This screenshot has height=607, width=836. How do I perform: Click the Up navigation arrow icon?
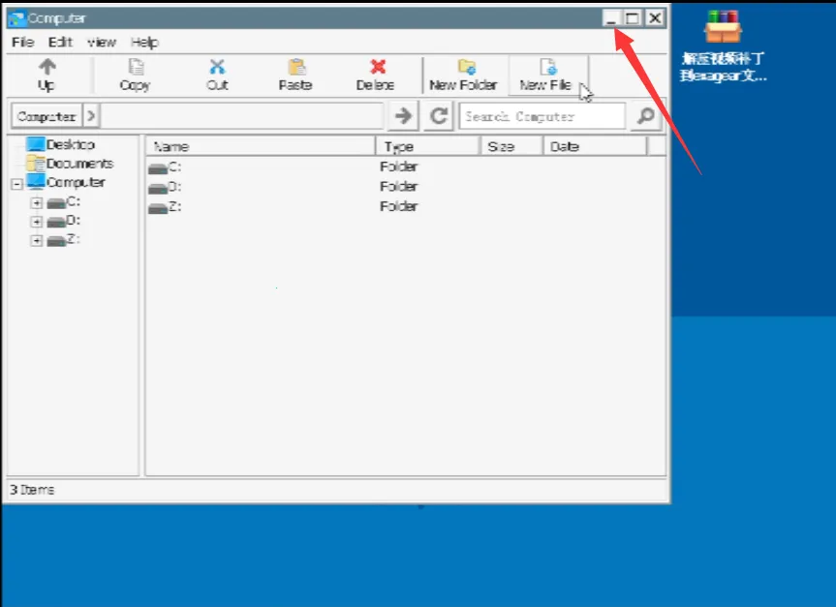pyautogui.click(x=46, y=68)
